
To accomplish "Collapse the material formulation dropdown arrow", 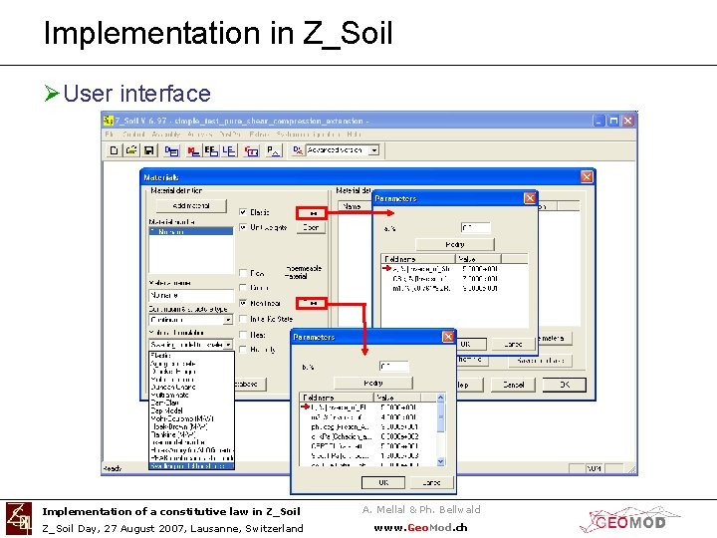I will coord(228,344).
